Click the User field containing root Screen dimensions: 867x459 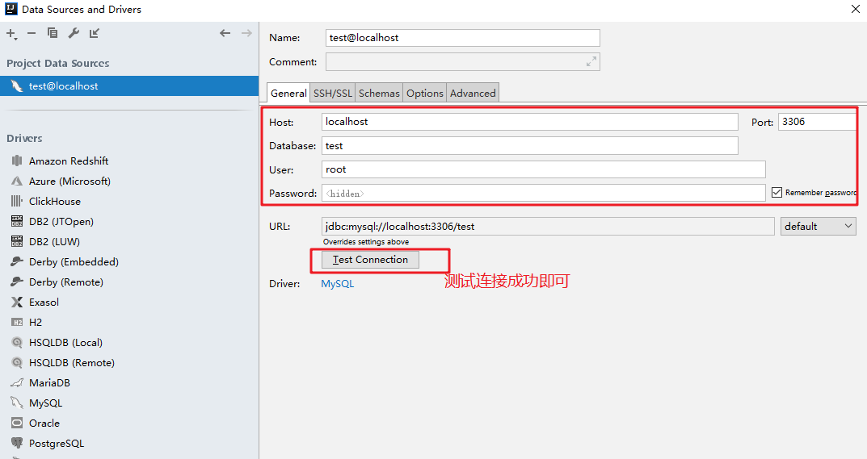pos(544,169)
